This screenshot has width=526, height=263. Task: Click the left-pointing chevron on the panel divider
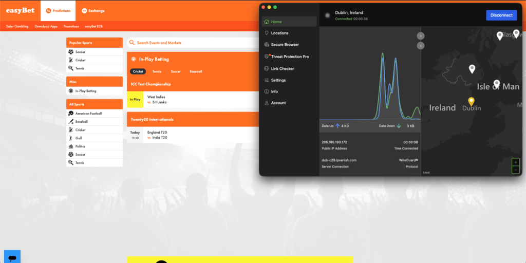[x=421, y=46]
